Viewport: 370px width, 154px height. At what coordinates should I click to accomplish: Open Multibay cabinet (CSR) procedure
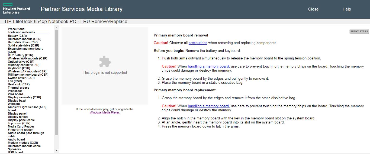coord(24,65)
